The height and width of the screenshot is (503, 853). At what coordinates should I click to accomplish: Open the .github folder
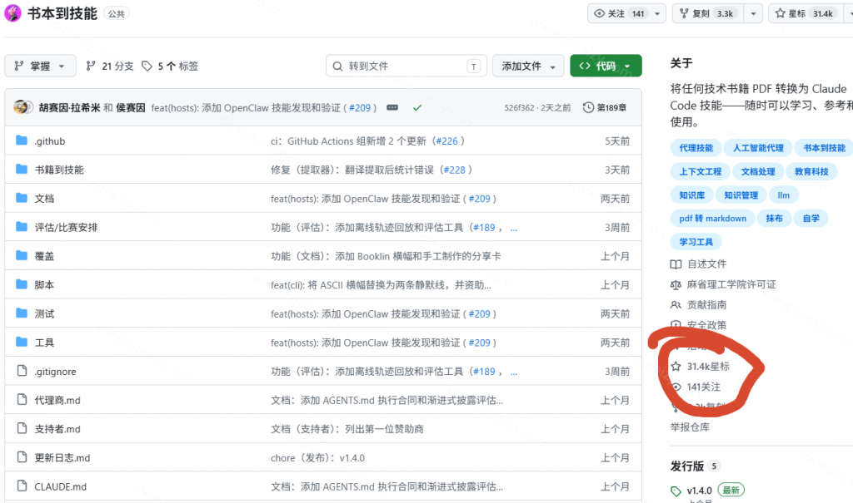point(49,141)
